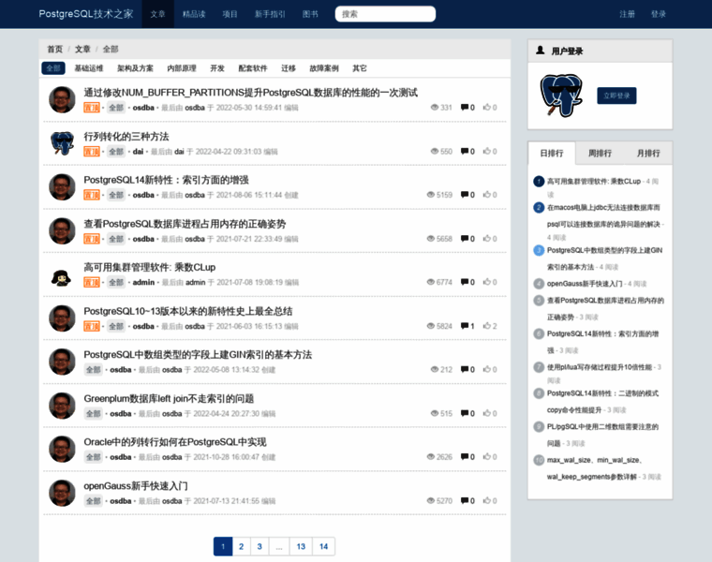This screenshot has height=562, width=712.
Task: Open the 精品读 navigation item
Action: 194,14
